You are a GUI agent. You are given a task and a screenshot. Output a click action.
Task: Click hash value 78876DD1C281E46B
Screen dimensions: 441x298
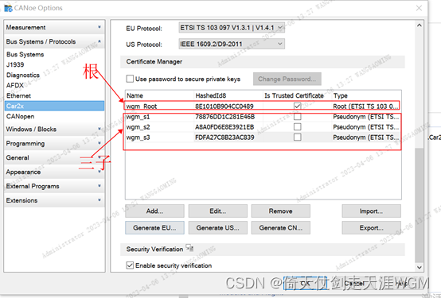point(225,117)
